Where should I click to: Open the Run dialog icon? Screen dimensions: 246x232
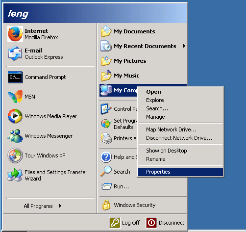pos(106,186)
